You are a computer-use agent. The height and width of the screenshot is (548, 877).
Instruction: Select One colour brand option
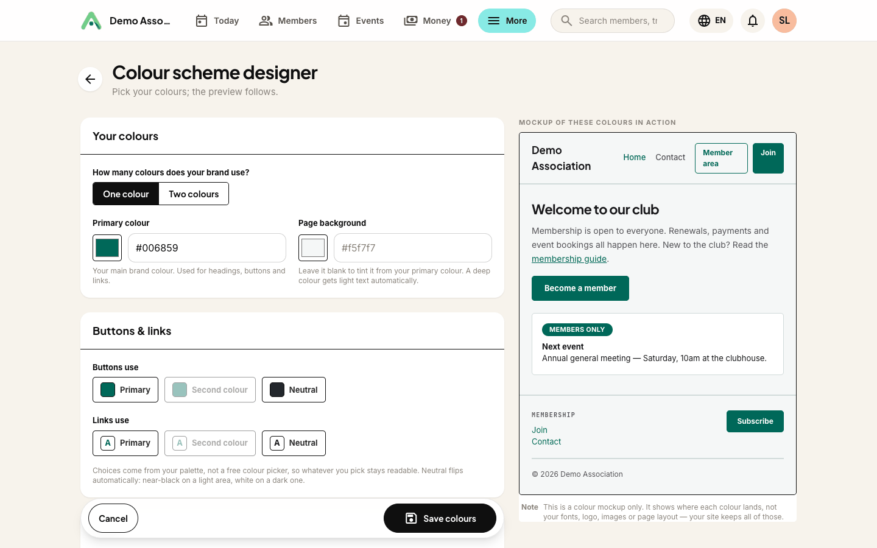click(x=126, y=194)
